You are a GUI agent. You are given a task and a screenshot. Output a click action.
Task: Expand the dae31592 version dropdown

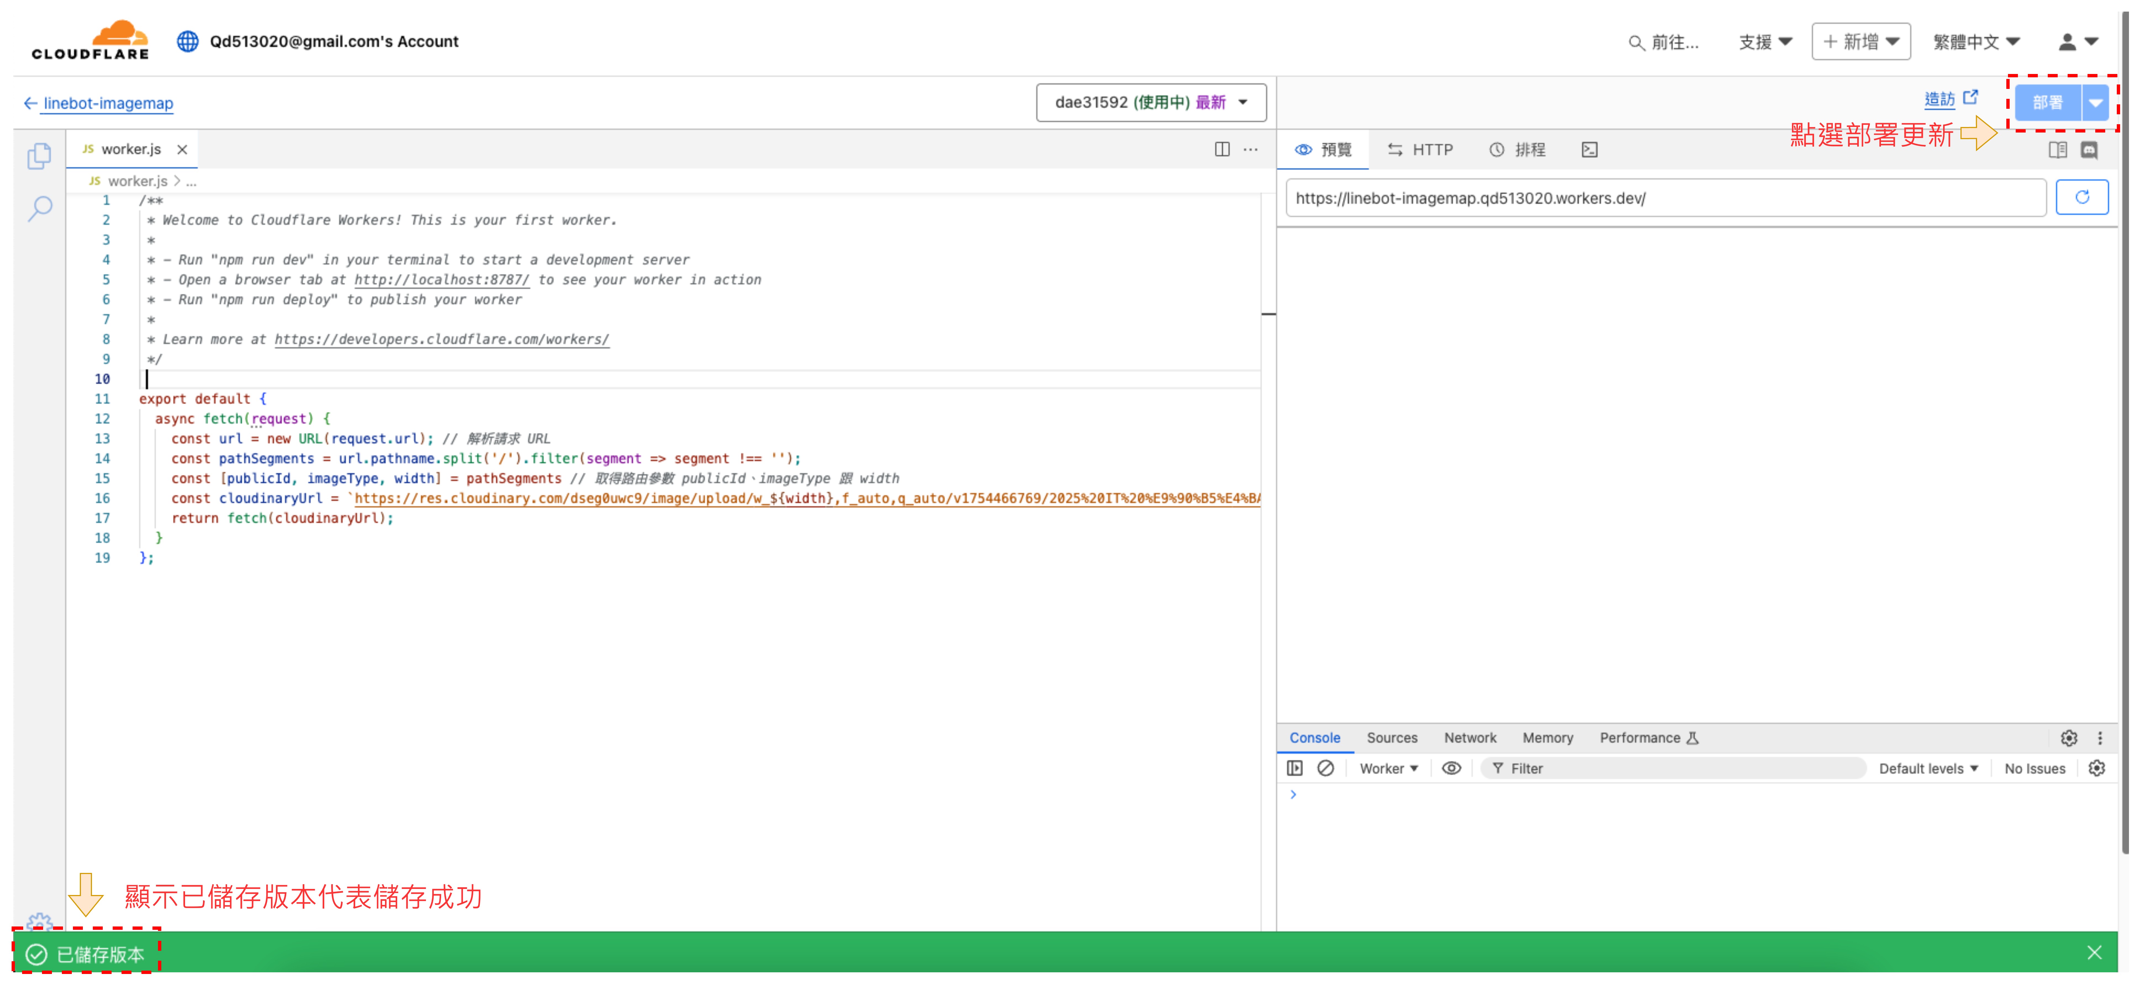point(1151,102)
